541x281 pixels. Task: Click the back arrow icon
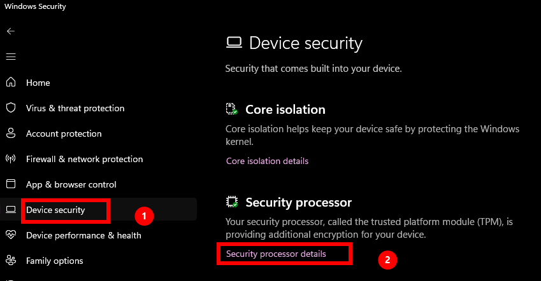click(x=11, y=31)
